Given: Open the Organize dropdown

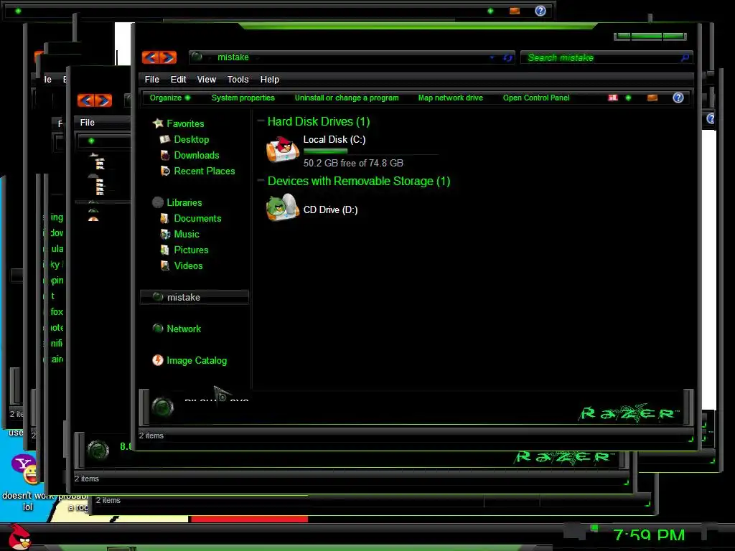Looking at the screenshot, I should 169,98.
